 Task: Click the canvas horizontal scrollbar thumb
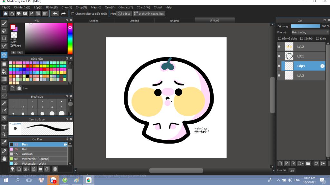[176, 170]
